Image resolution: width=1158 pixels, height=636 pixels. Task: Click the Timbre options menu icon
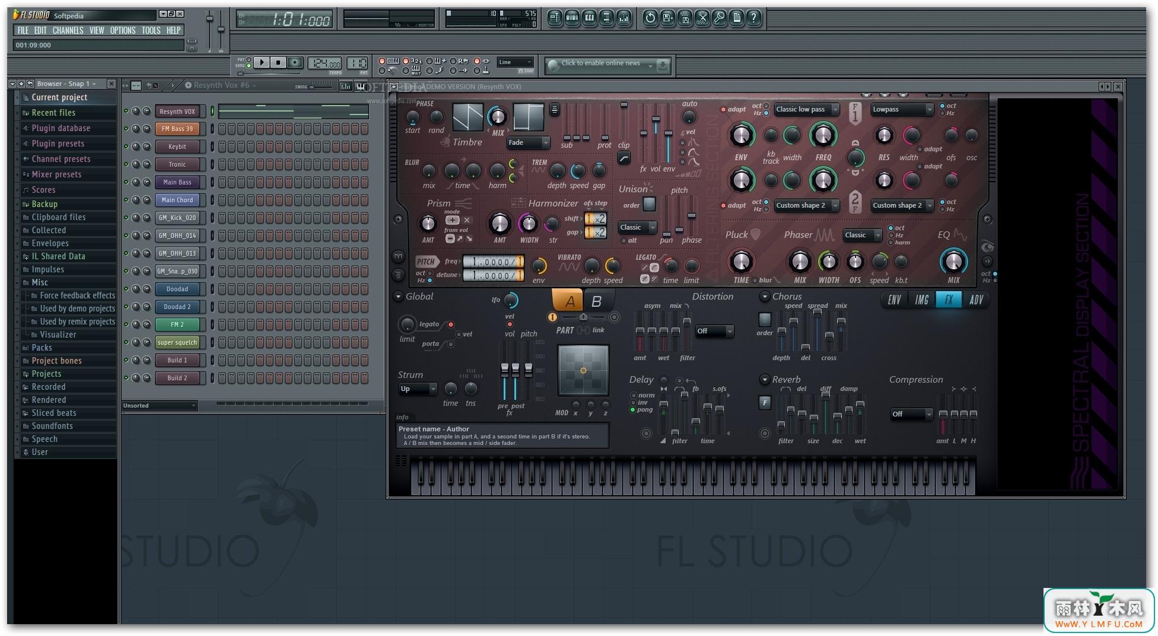point(554,109)
